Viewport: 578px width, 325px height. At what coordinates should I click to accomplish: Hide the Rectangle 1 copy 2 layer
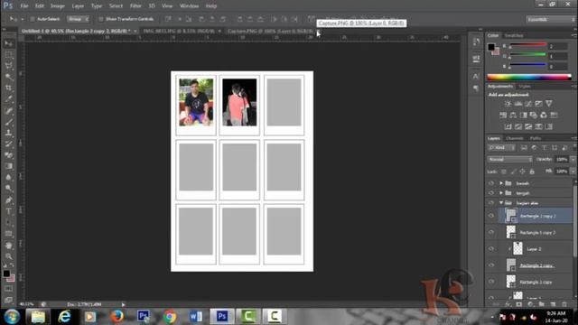[x=491, y=232]
